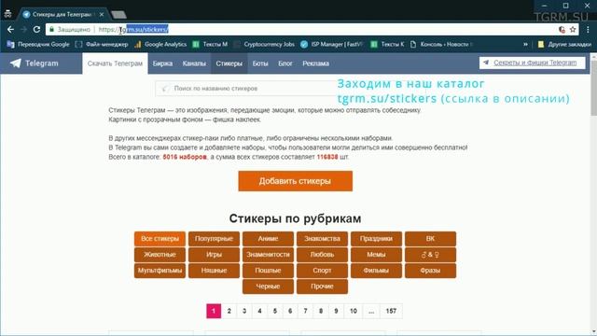Screen dimensions: 597x336
Task: Select ВК category
Action: [x=430, y=239]
